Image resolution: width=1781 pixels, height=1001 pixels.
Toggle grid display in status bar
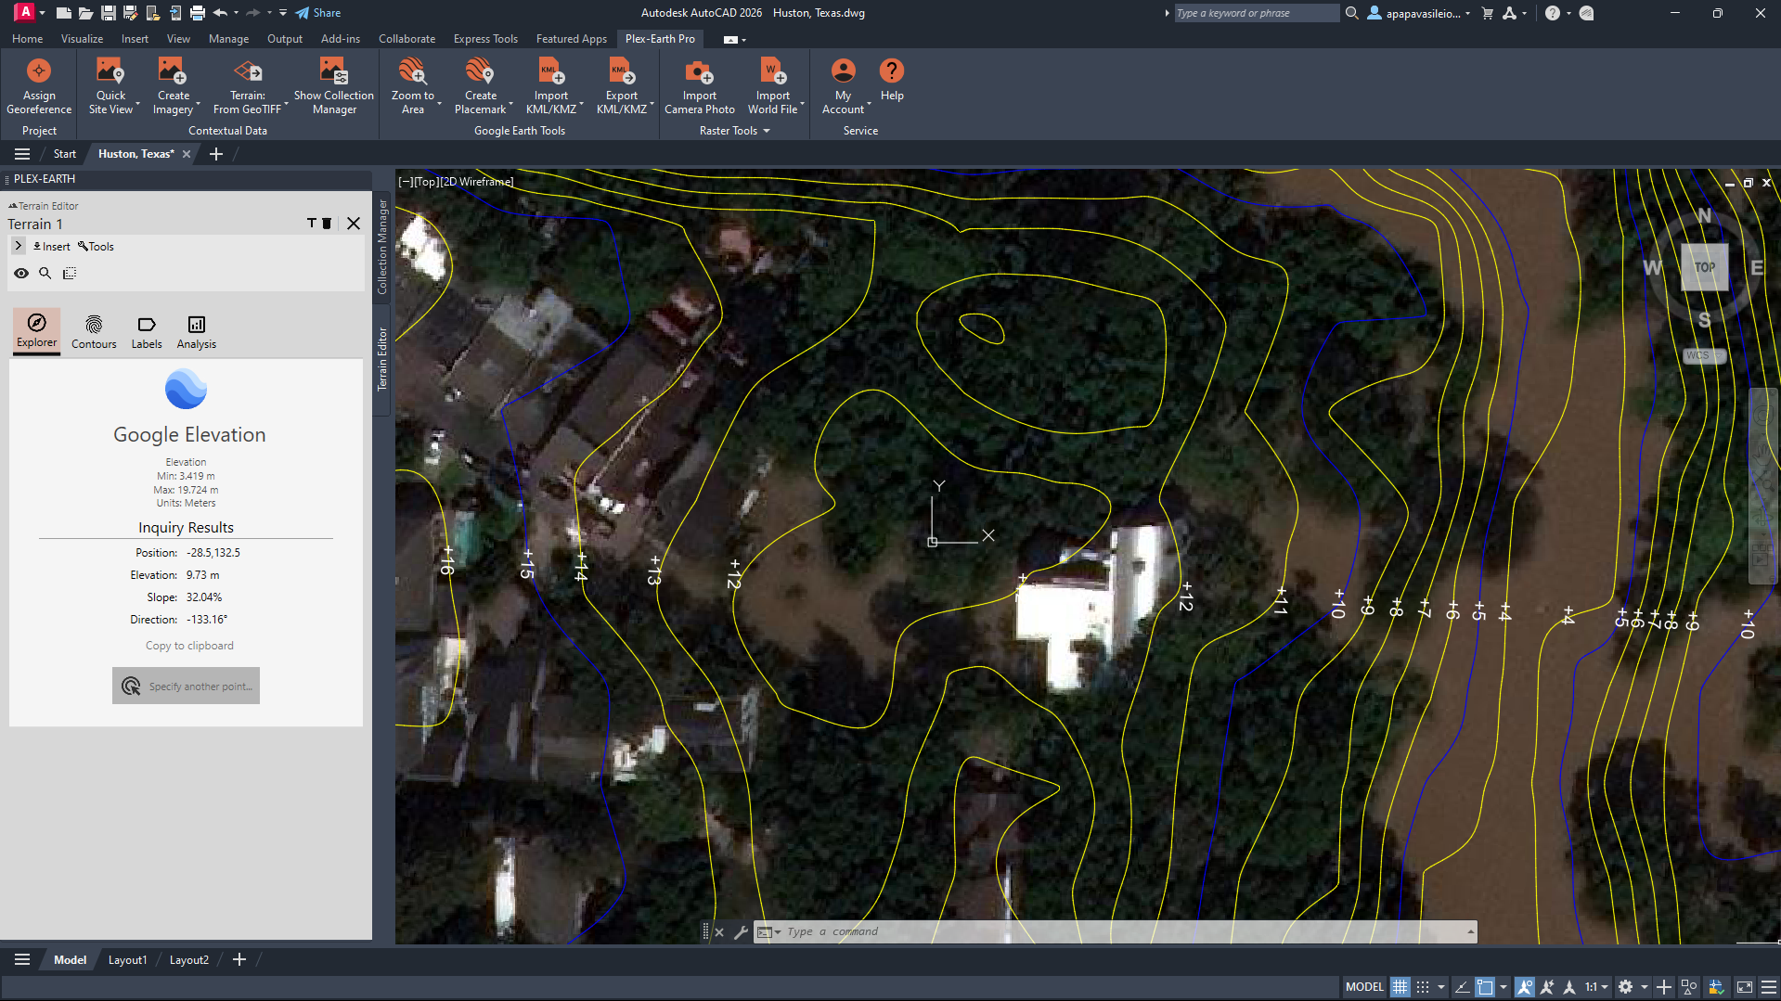coord(1400,986)
